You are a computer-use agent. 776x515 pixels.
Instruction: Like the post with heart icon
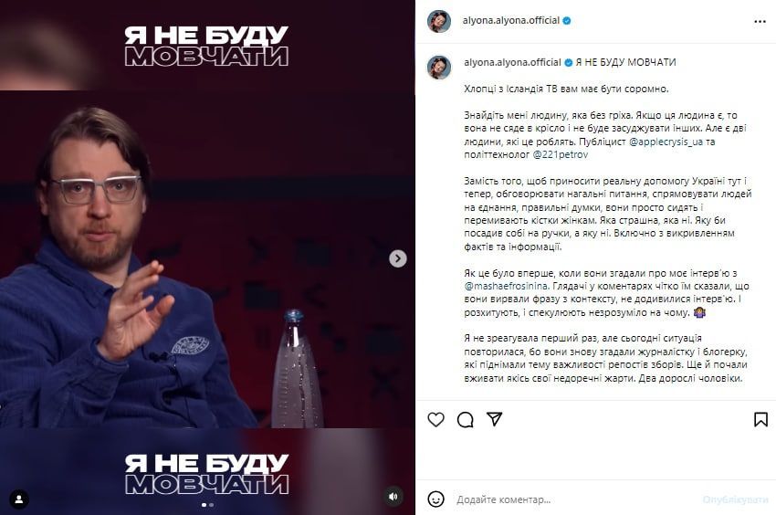click(436, 419)
